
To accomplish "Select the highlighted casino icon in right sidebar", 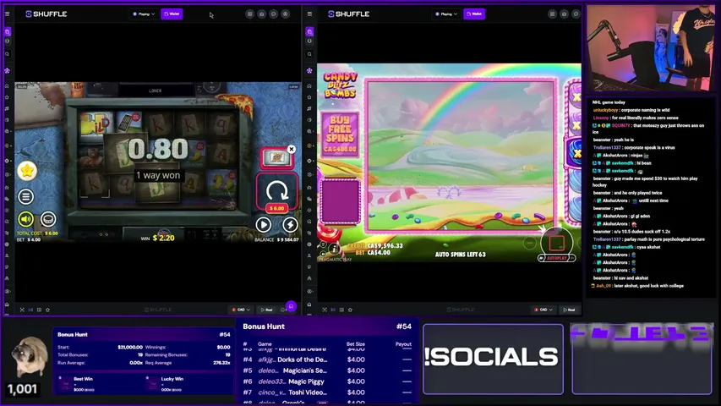I will (309, 32).
